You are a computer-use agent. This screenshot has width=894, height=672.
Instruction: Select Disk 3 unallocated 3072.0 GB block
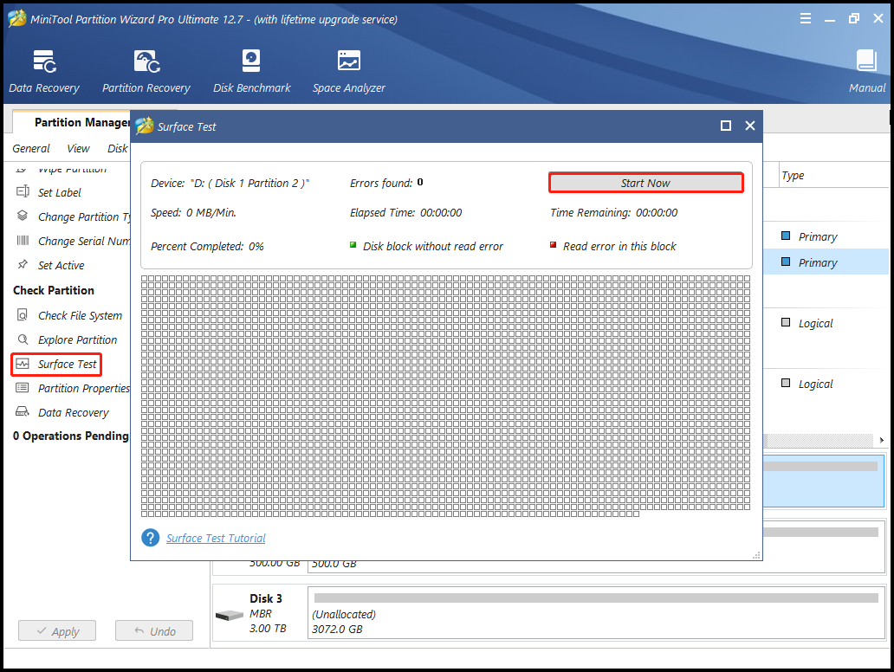tap(596, 613)
